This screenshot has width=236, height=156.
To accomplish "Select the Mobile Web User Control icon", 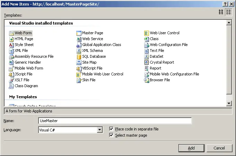I will [x=79, y=74].
